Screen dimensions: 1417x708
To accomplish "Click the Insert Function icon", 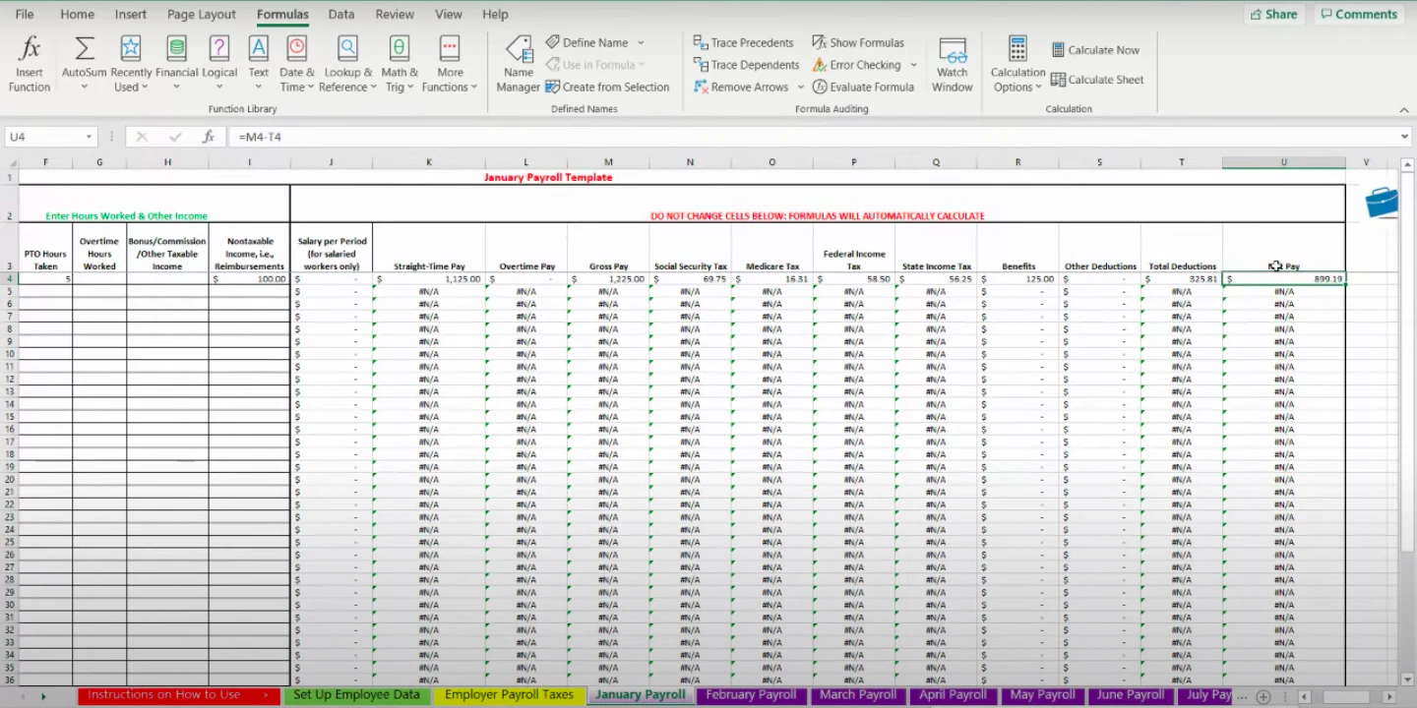I will coord(30,48).
